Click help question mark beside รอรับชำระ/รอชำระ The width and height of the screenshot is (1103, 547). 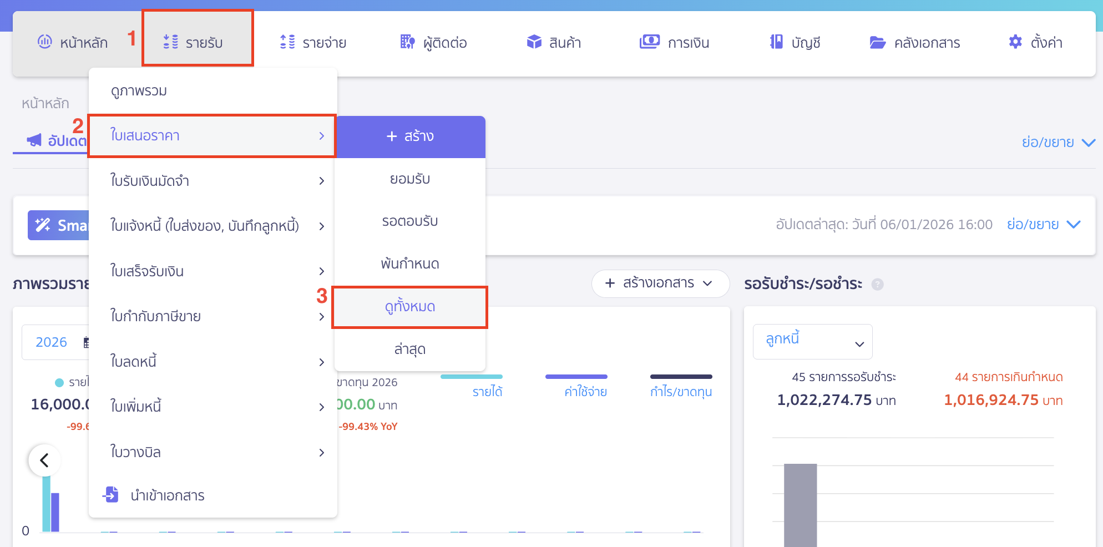pos(877,285)
